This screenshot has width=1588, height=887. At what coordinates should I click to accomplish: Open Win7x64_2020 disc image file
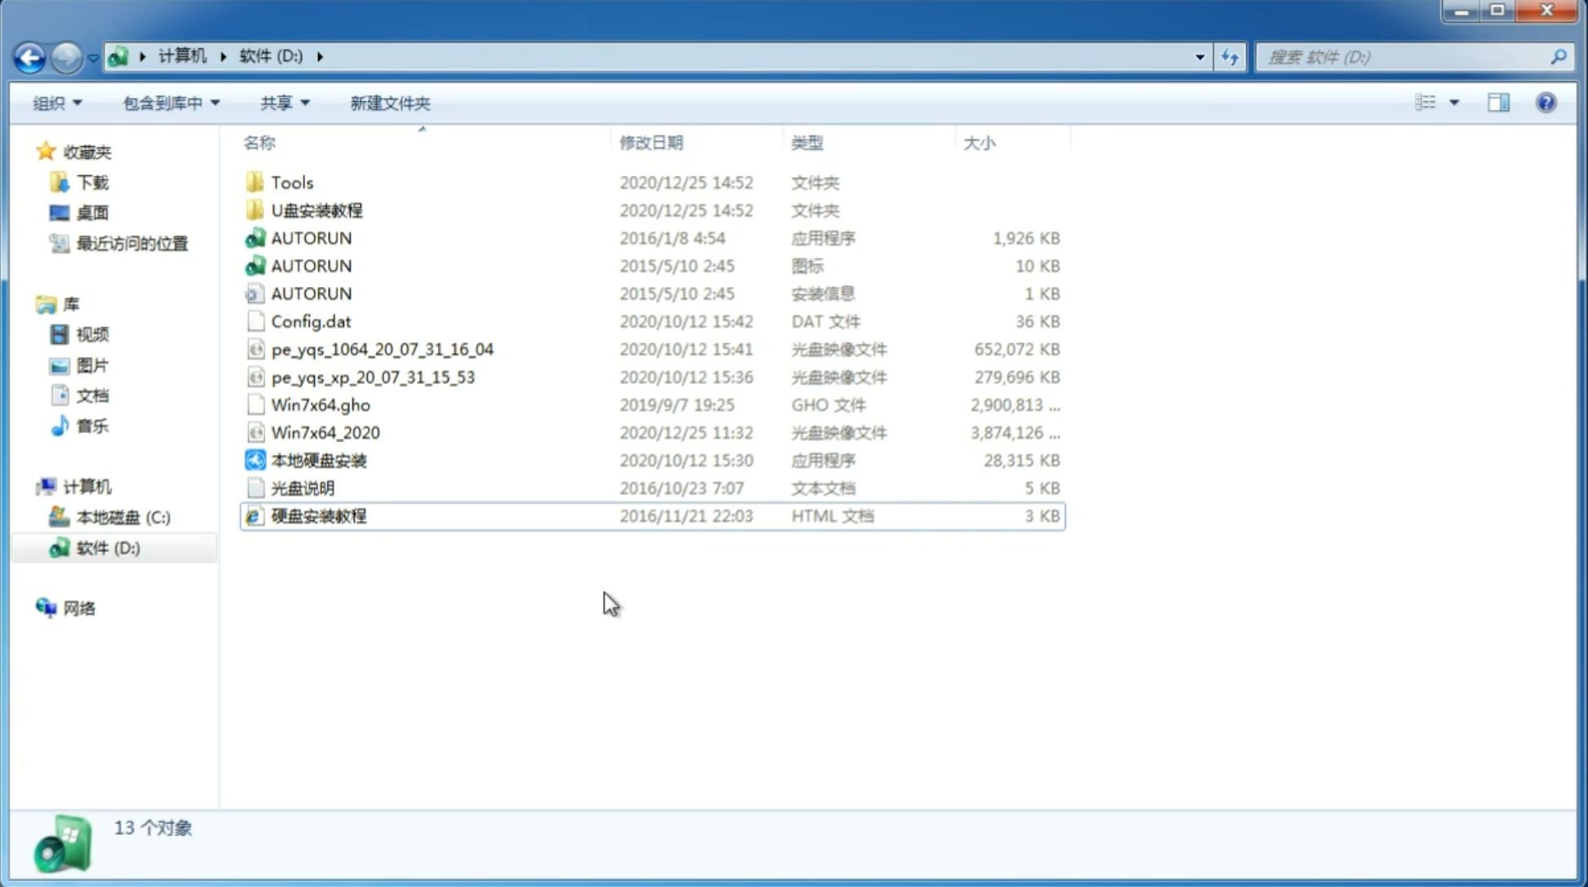tap(325, 431)
